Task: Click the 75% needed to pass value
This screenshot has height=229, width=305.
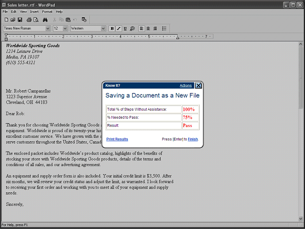Action: point(187,117)
